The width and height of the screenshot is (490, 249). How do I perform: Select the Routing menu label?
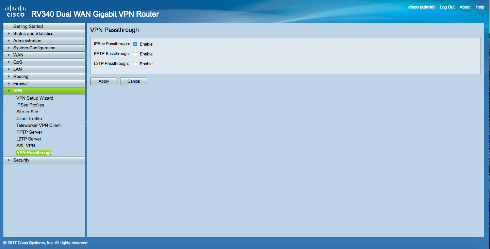21,77
